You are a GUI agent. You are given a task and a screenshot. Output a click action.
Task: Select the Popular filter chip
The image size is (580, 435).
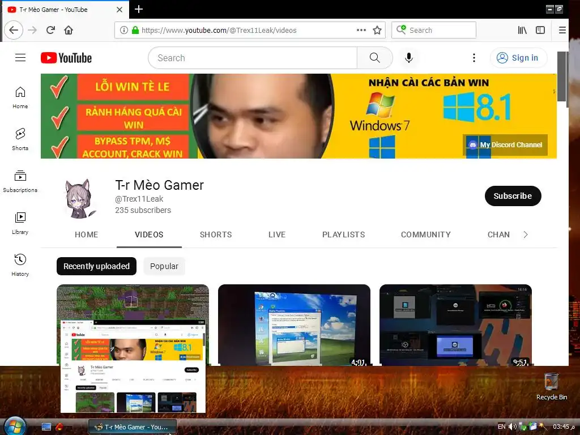(164, 266)
